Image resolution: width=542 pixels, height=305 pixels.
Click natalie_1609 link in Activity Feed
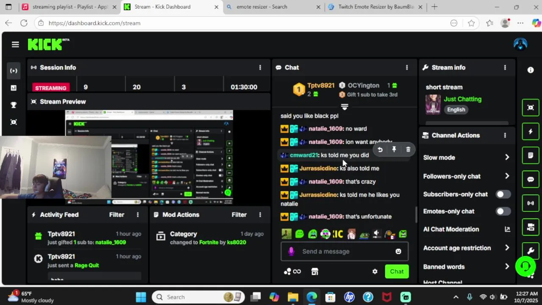[111, 242]
